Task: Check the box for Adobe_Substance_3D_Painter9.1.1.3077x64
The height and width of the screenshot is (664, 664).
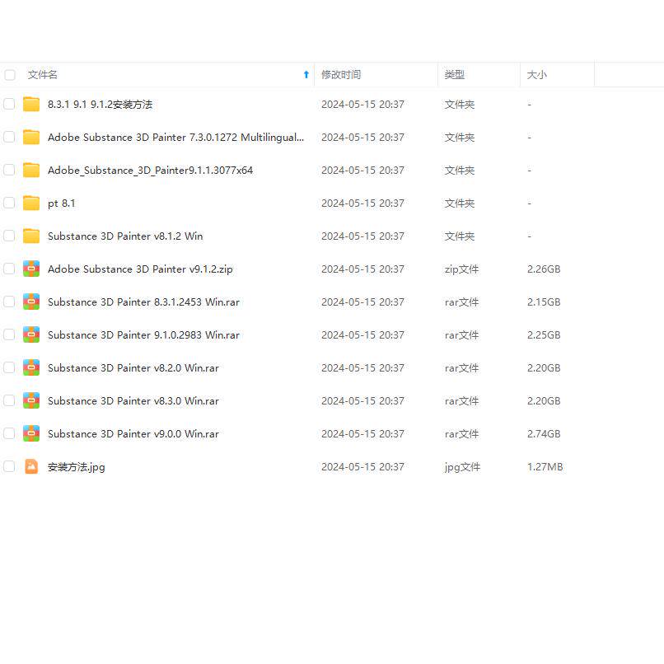Action: click(x=9, y=170)
